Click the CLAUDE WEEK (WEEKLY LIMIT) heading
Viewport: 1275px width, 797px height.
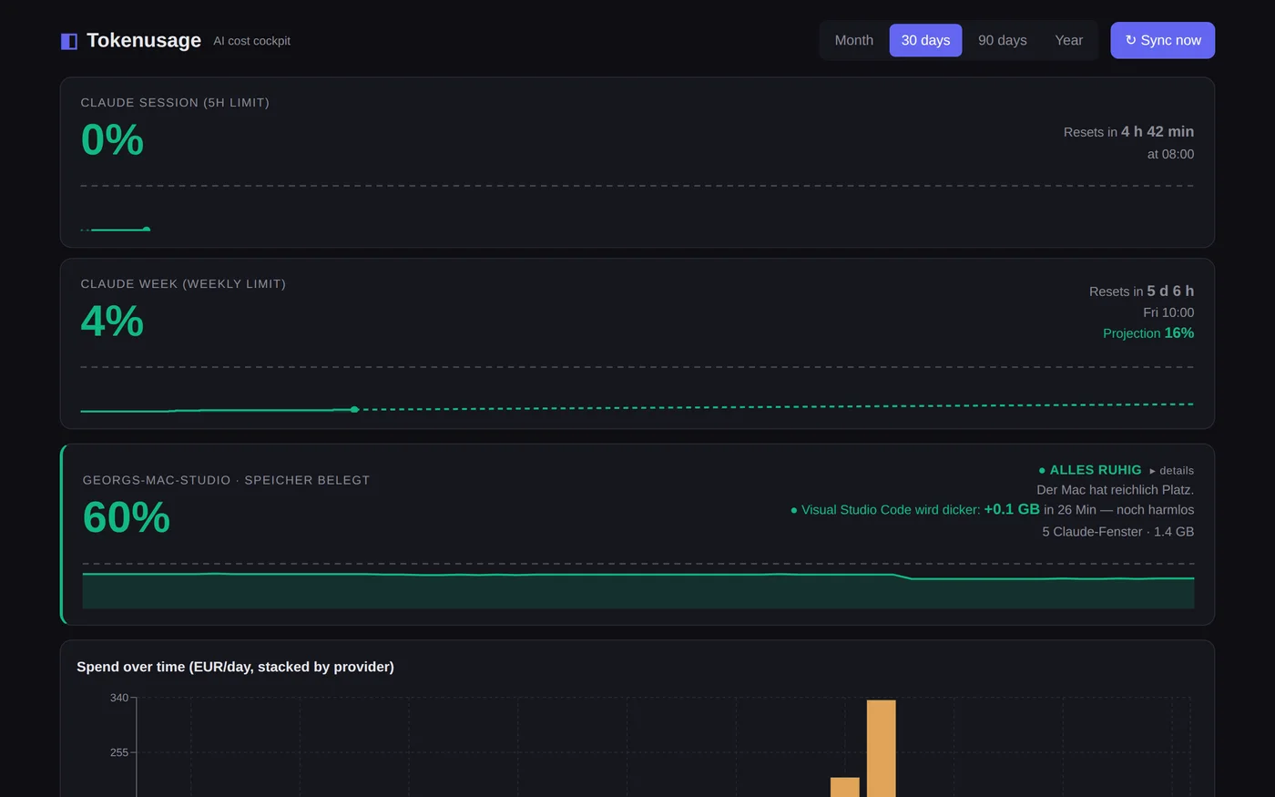[183, 284]
